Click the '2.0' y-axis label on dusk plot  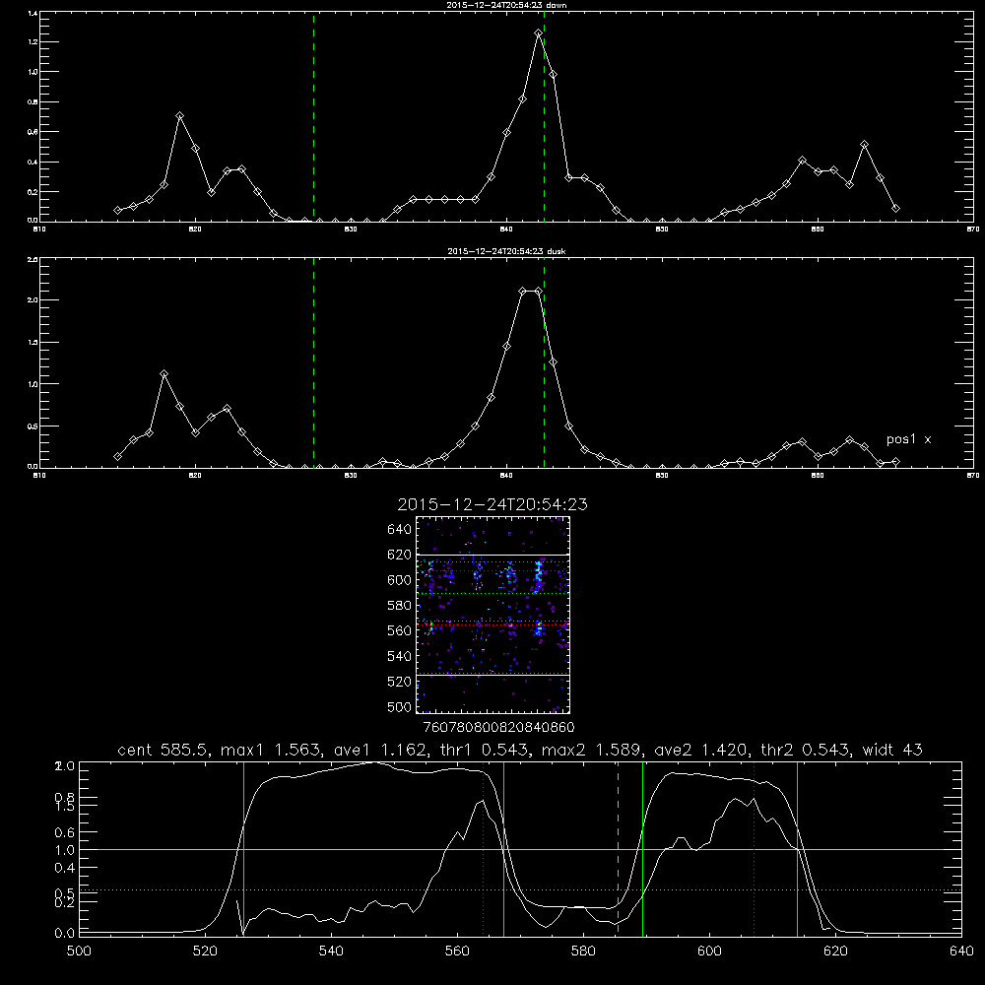[x=31, y=299]
